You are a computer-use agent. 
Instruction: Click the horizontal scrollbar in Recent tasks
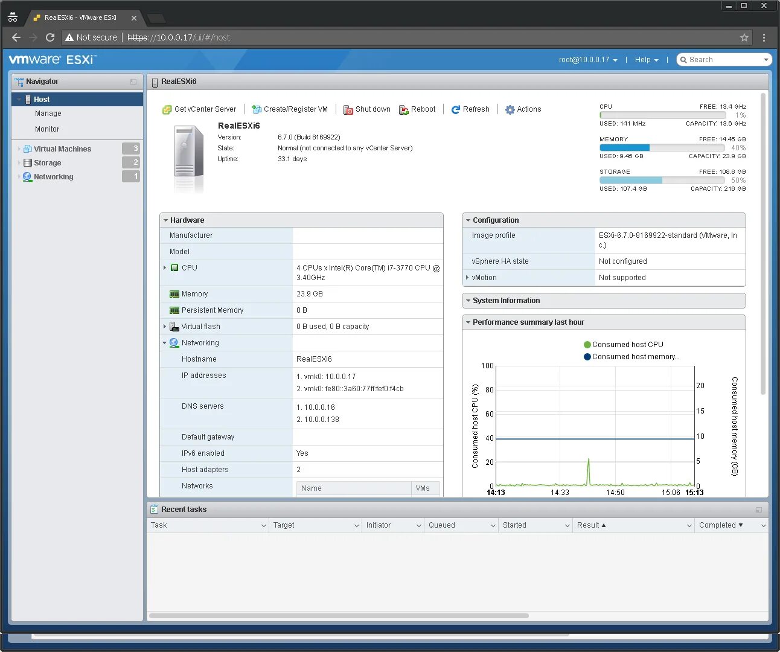339,616
